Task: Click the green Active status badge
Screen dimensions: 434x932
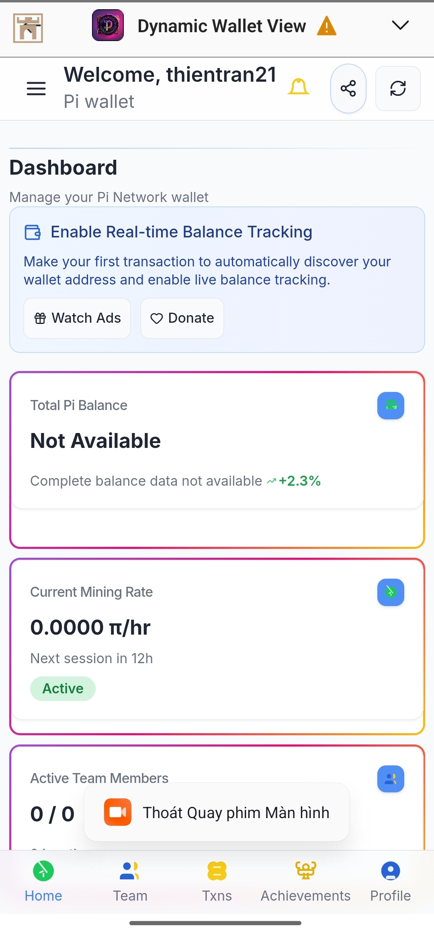Action: 63,689
